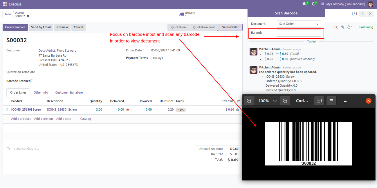Open the image viewer hamburger menu
Image resolution: width=377 pixels, height=188 pixels.
click(331, 101)
